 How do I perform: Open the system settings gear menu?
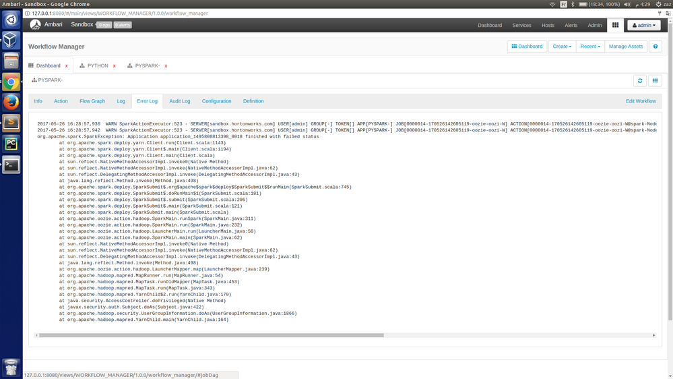(658, 4)
